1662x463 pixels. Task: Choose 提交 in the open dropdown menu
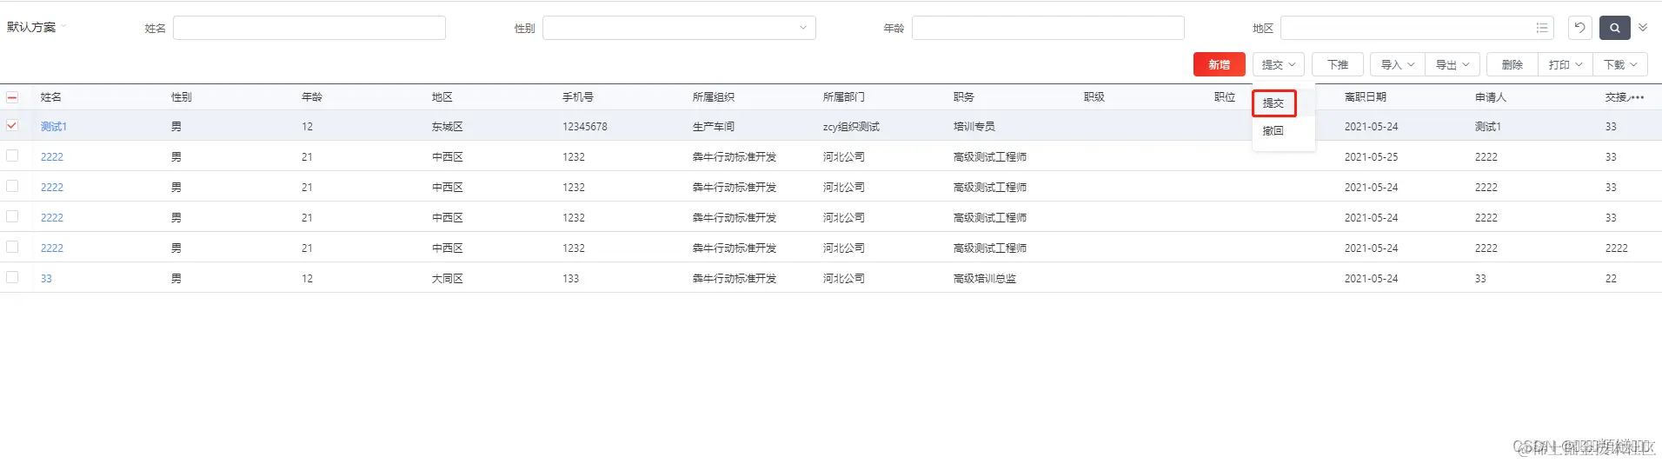click(1273, 103)
